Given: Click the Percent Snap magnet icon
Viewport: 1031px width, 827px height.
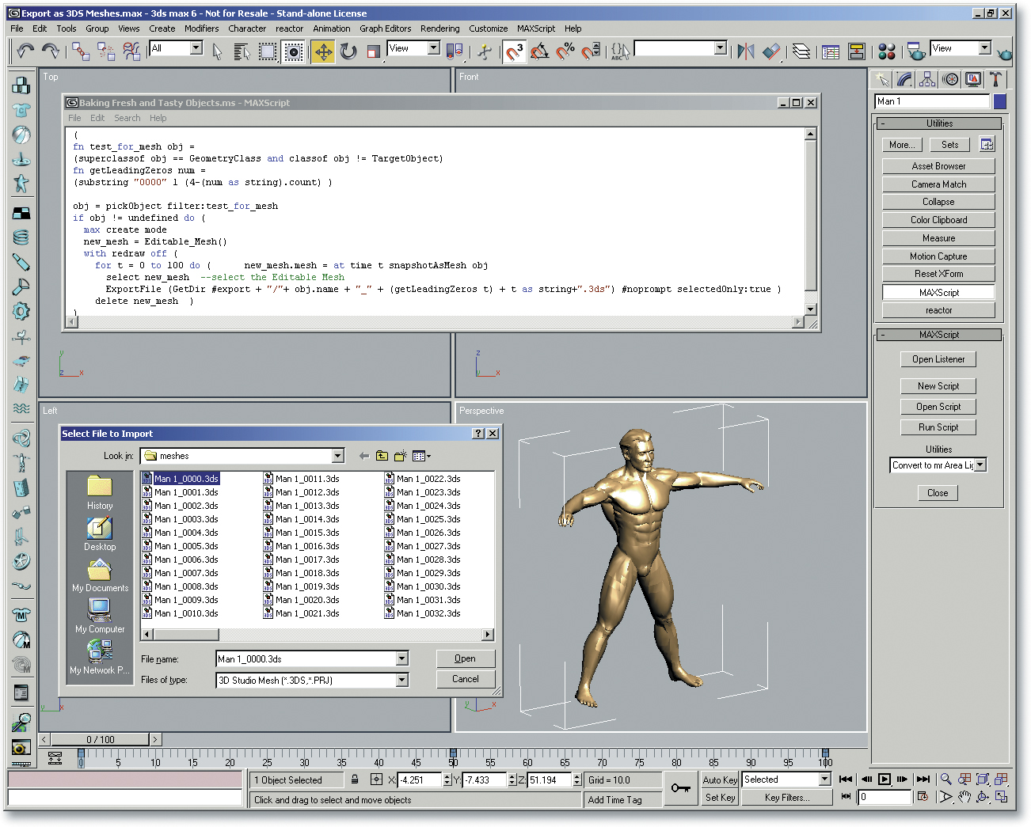Looking at the screenshot, I should (565, 52).
